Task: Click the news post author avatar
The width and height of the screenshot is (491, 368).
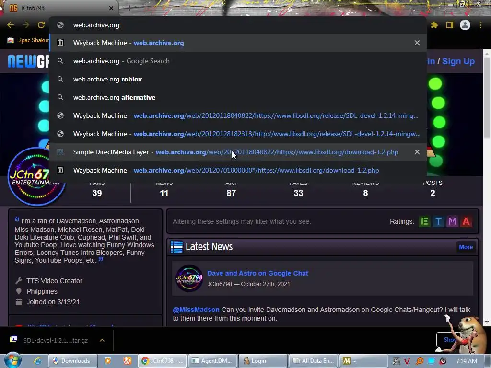Action: [189, 278]
